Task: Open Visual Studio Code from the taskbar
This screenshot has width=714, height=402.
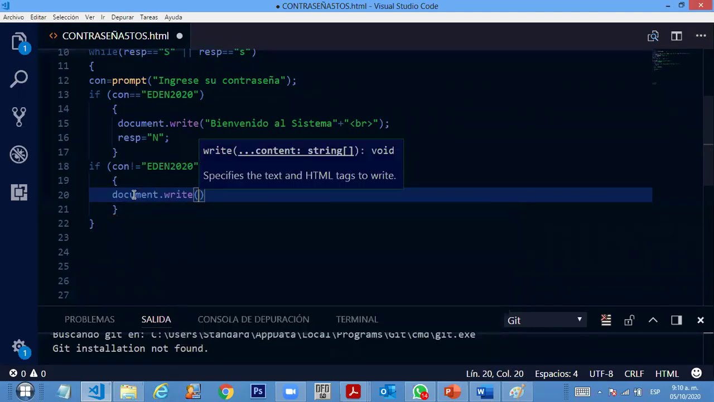Action: point(96,391)
